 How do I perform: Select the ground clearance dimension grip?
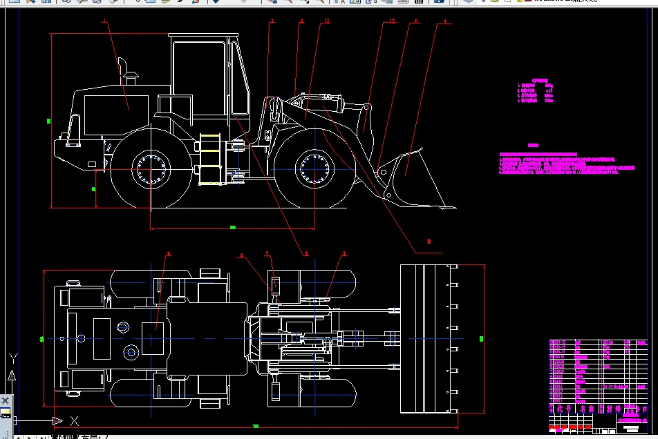tap(93, 189)
